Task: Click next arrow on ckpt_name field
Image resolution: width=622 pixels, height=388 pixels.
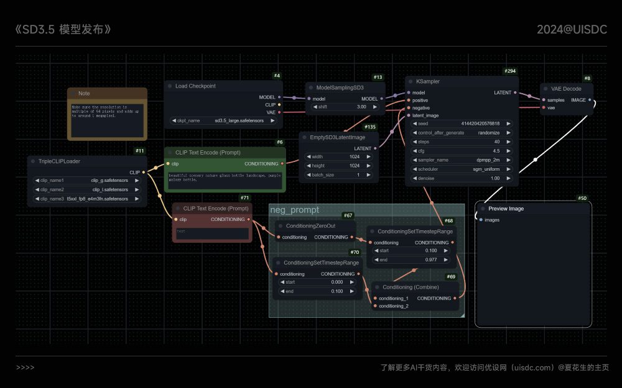Action: pyautogui.click(x=272, y=120)
